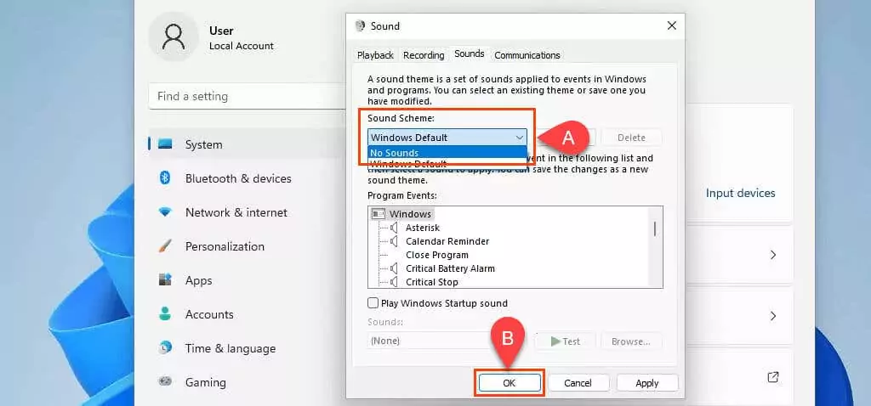The image size is (871, 406).
Task: Open Gaming settings
Action: (x=206, y=383)
